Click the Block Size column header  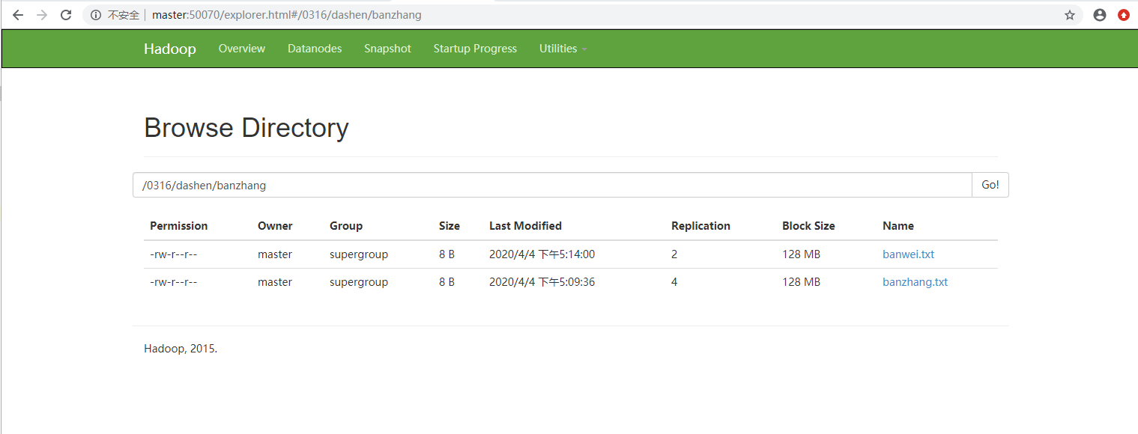pos(808,226)
